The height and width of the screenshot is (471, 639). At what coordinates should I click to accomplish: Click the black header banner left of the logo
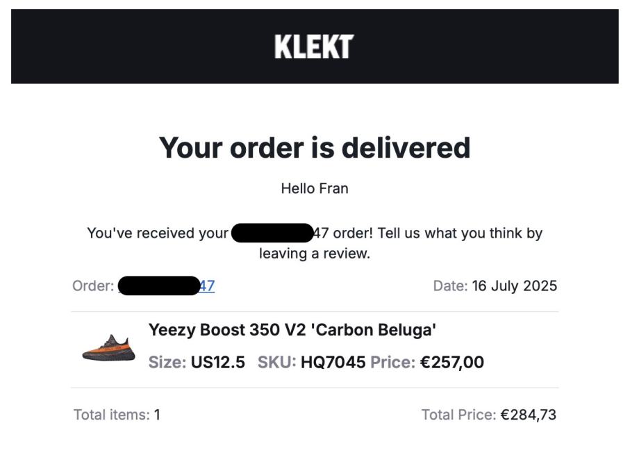pos(139,47)
